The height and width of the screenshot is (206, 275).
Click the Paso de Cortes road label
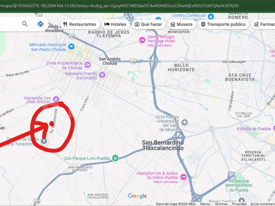(18, 74)
